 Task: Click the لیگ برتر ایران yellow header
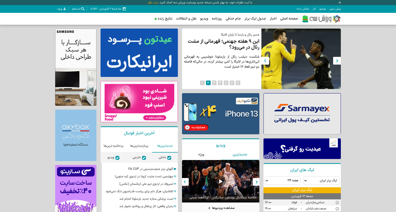click(x=302, y=190)
